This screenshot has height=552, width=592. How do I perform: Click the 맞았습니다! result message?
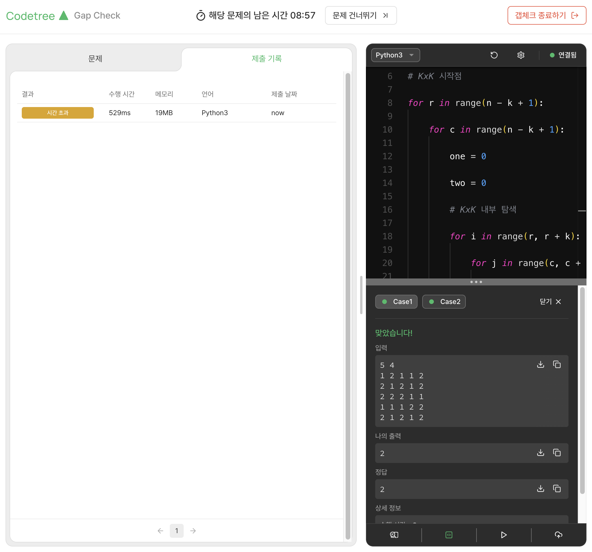tap(394, 333)
